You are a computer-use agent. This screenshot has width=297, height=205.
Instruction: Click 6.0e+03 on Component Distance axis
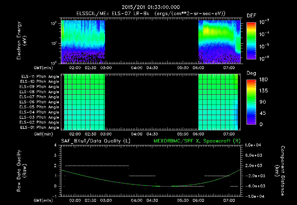click(253, 155)
